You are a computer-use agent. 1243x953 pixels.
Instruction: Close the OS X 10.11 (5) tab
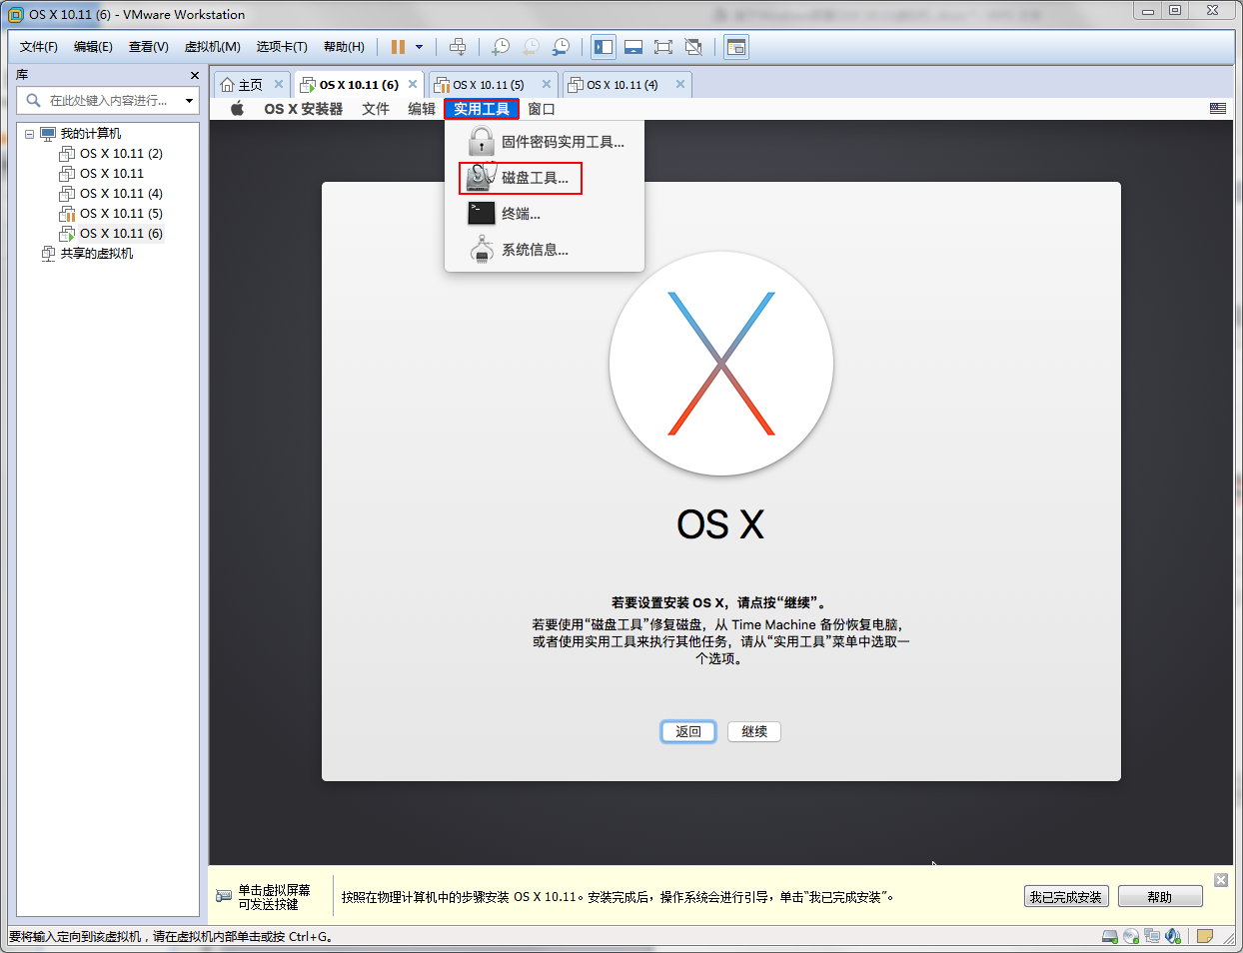tap(547, 84)
